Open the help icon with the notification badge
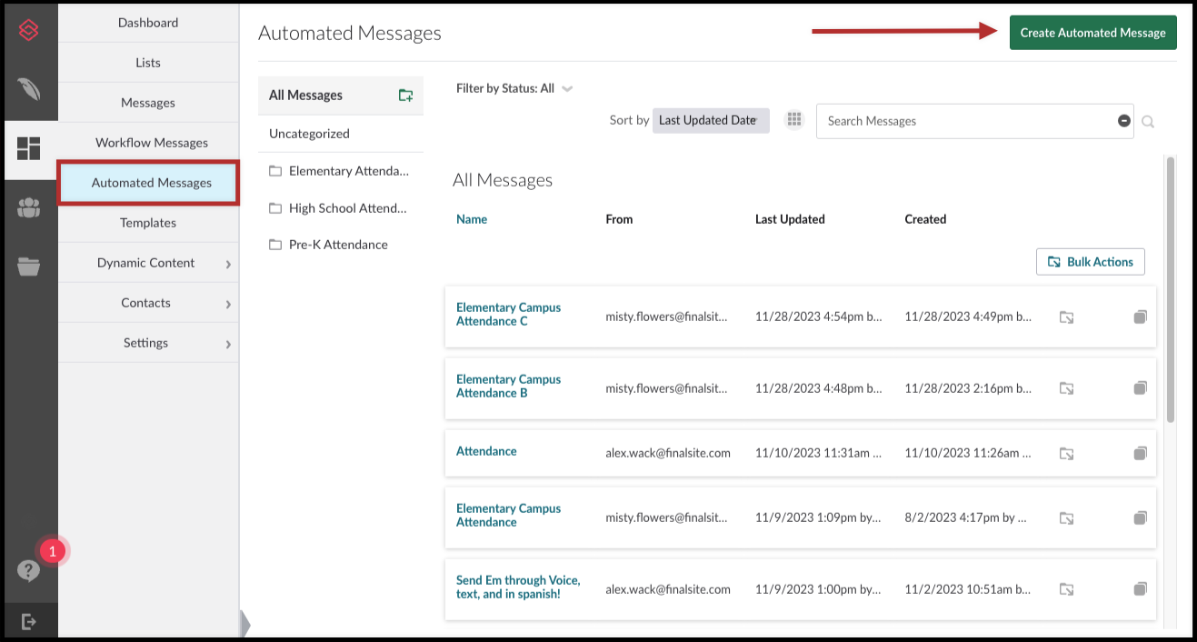This screenshot has width=1197, height=642. [x=30, y=571]
